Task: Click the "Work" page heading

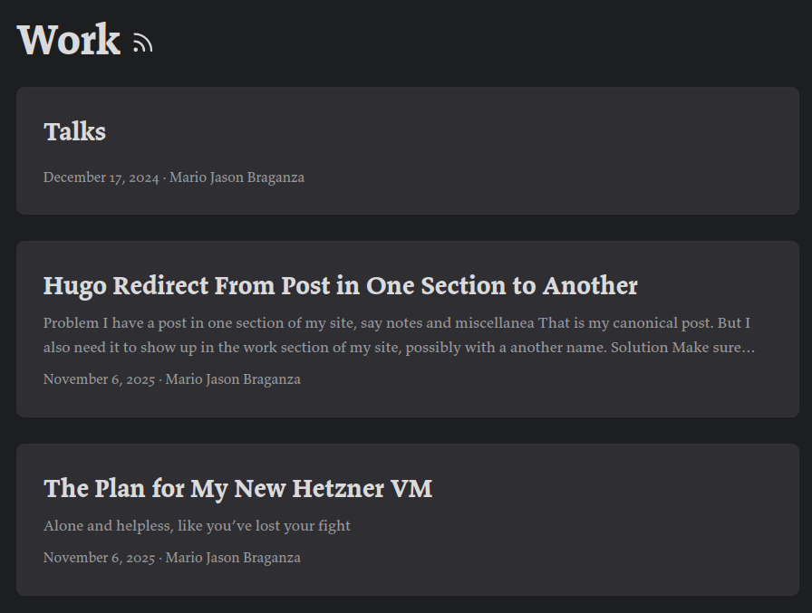Action: (x=67, y=40)
